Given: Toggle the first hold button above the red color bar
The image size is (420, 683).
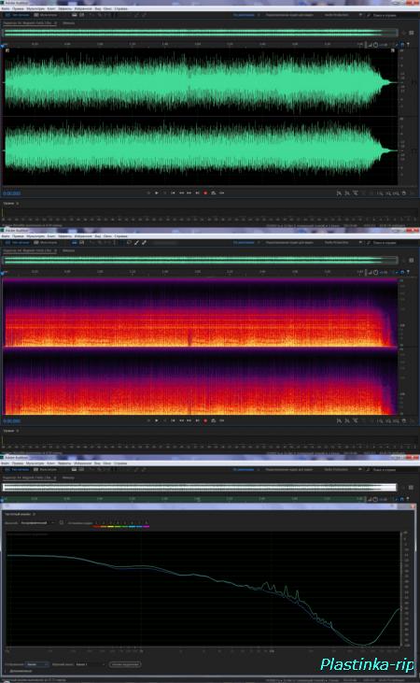Looking at the screenshot, I should coord(97,522).
